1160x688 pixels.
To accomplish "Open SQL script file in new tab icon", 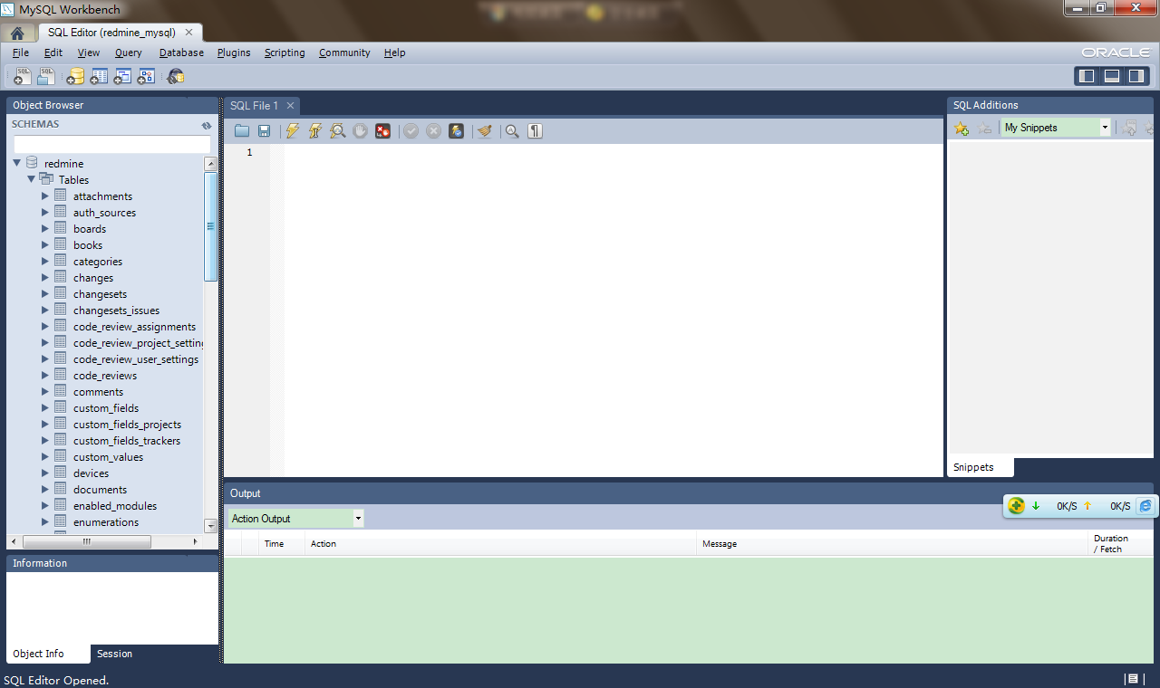I will [46, 77].
